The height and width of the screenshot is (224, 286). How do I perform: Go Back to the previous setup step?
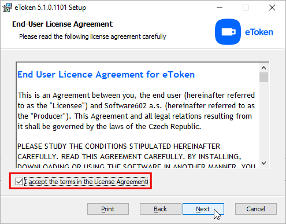coord(161,209)
